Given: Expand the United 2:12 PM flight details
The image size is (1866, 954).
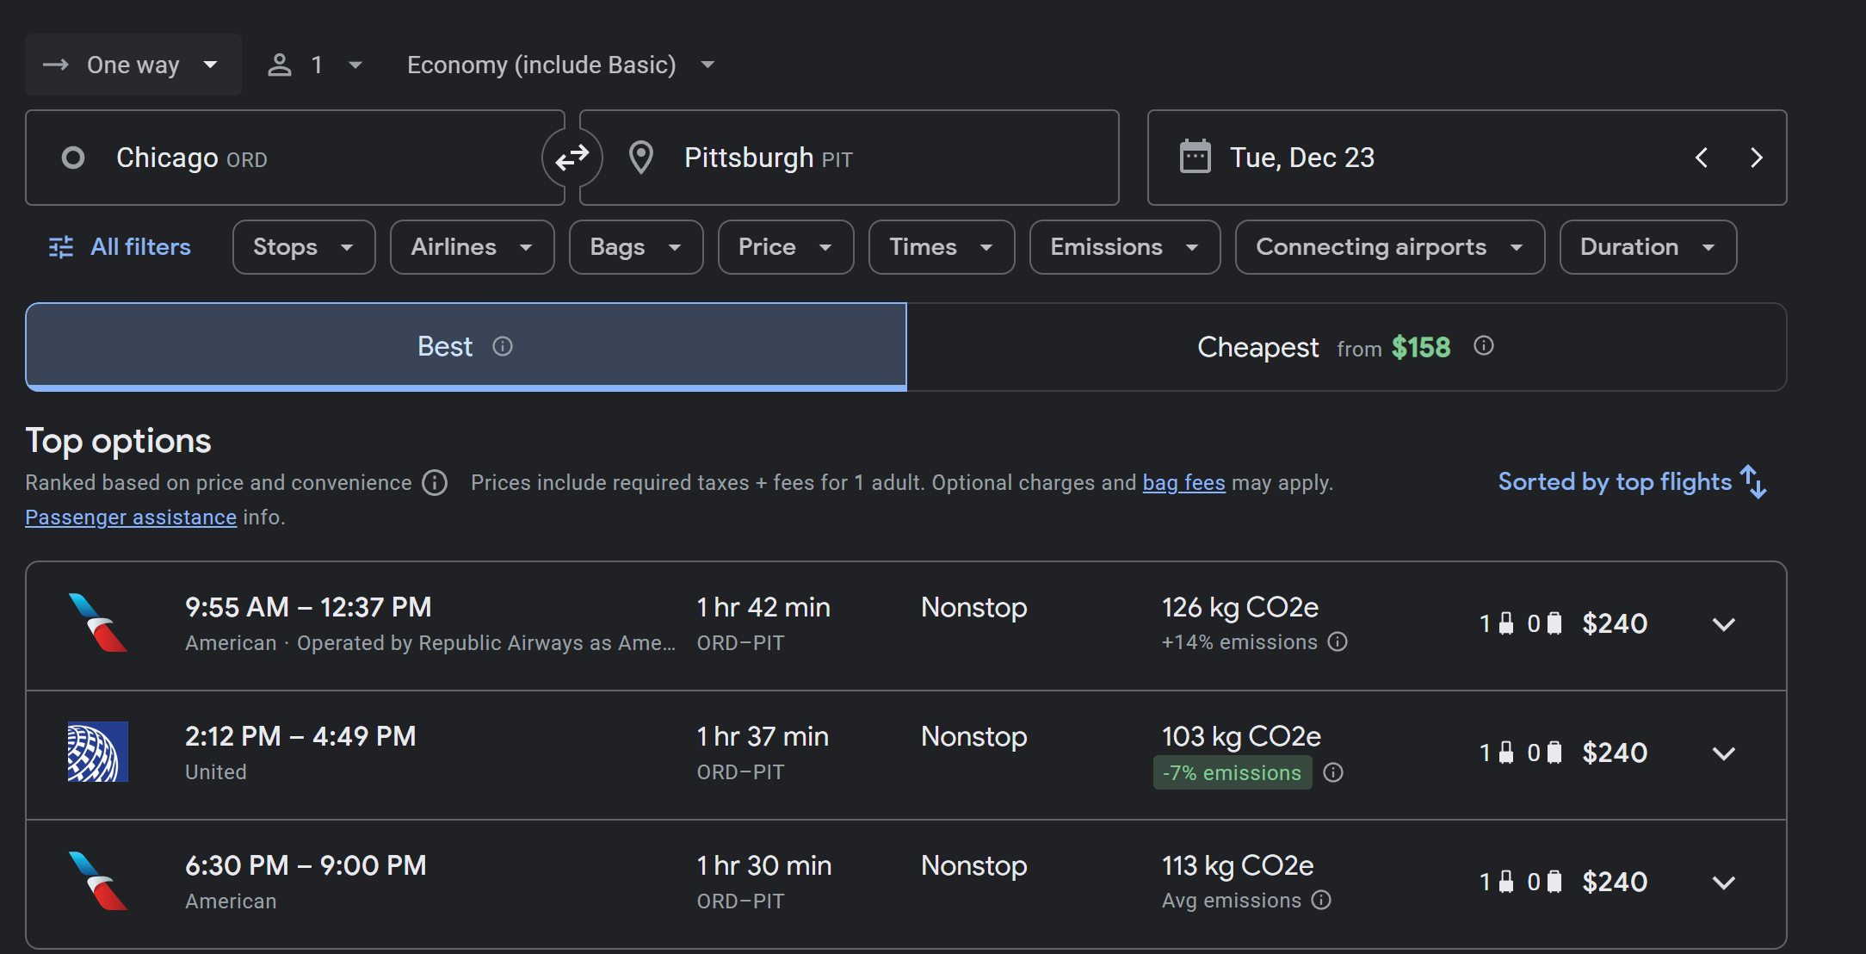Looking at the screenshot, I should pos(1723,754).
